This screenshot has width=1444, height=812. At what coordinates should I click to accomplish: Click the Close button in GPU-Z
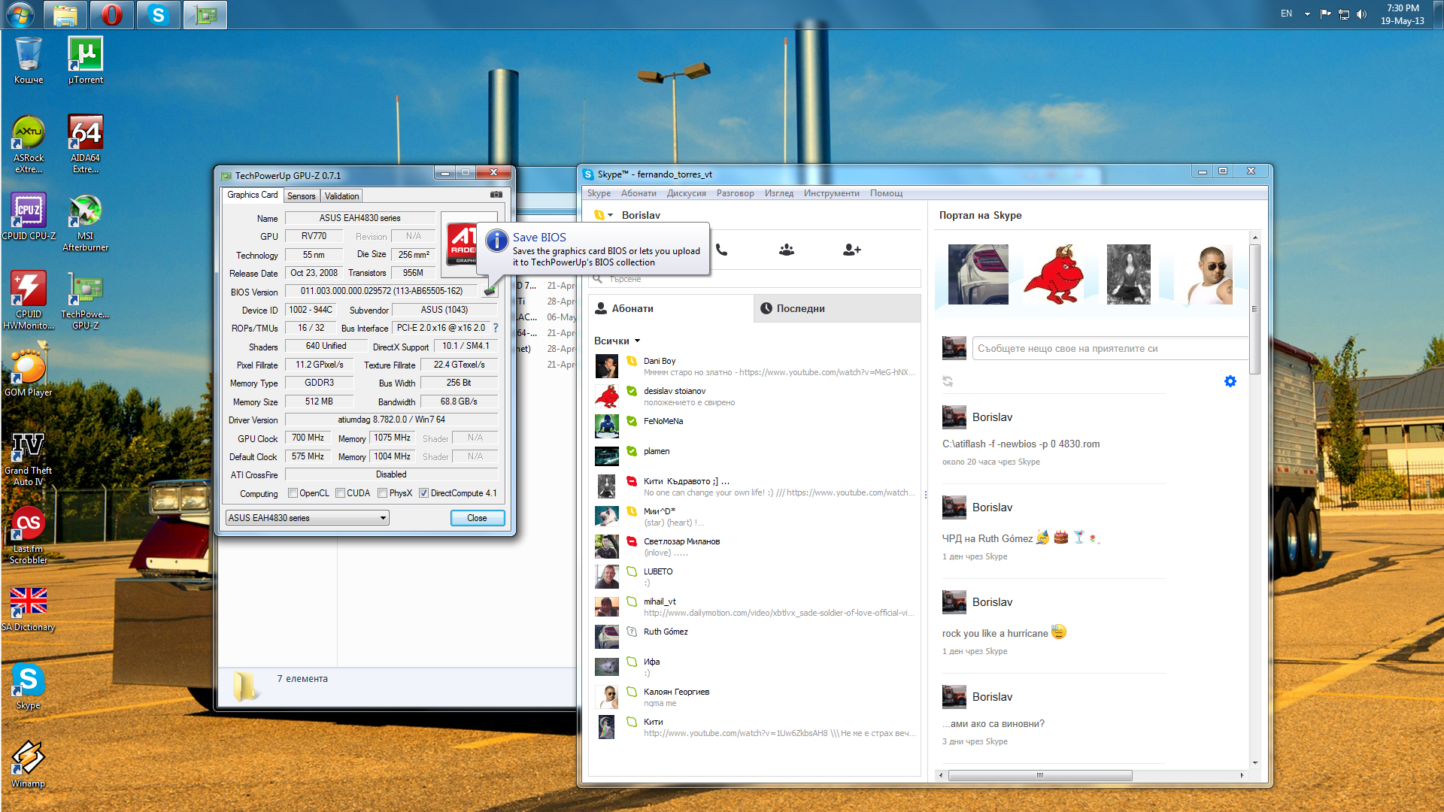477,518
